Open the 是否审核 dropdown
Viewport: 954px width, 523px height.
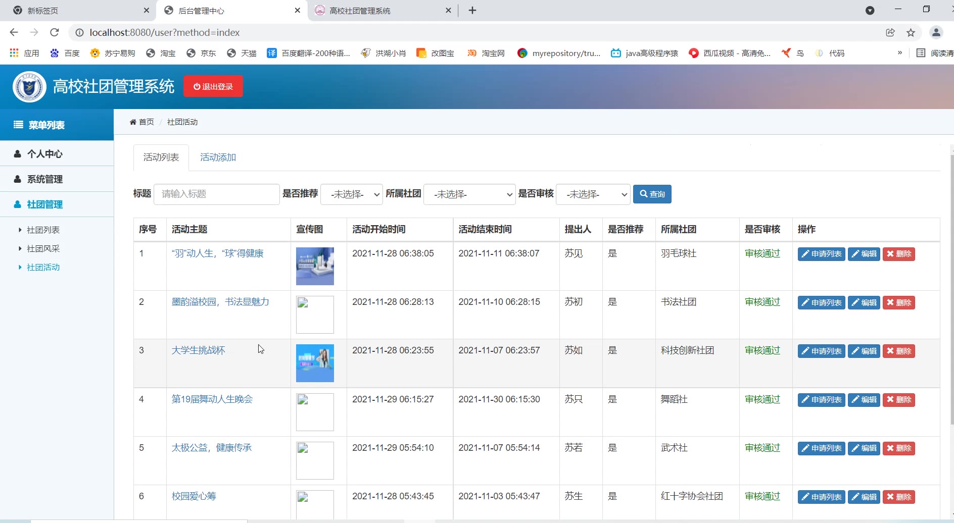[x=593, y=194]
